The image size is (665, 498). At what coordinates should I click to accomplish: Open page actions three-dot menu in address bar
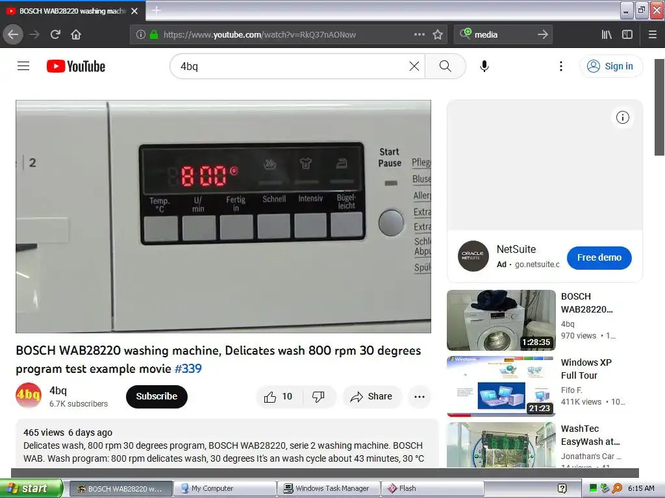[419, 35]
